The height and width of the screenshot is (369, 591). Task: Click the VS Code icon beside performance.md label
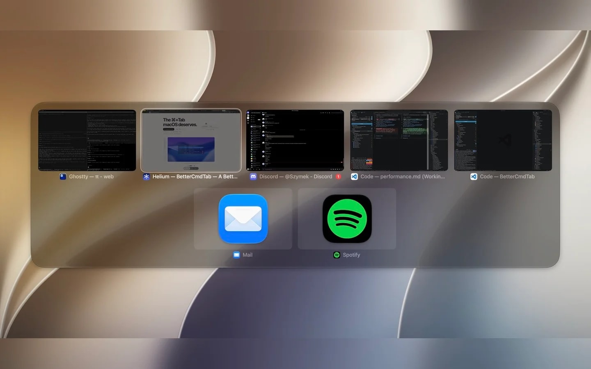click(354, 177)
